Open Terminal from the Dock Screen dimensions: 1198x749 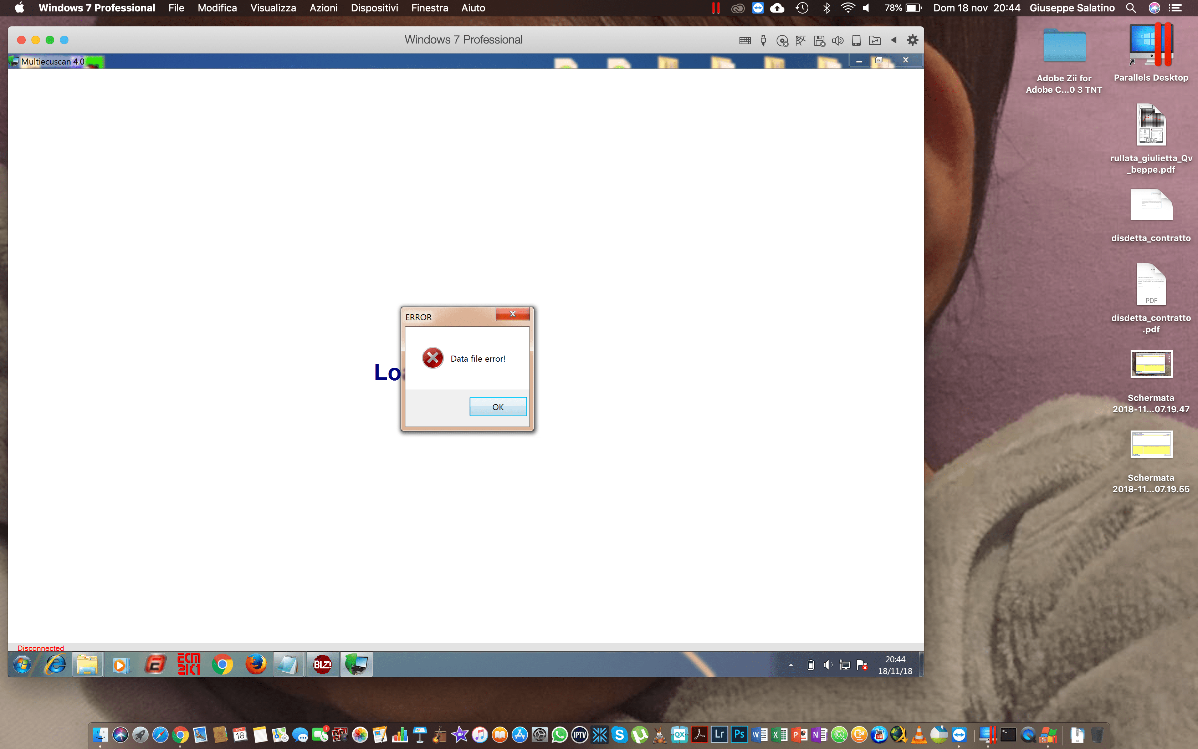pos(1008,735)
